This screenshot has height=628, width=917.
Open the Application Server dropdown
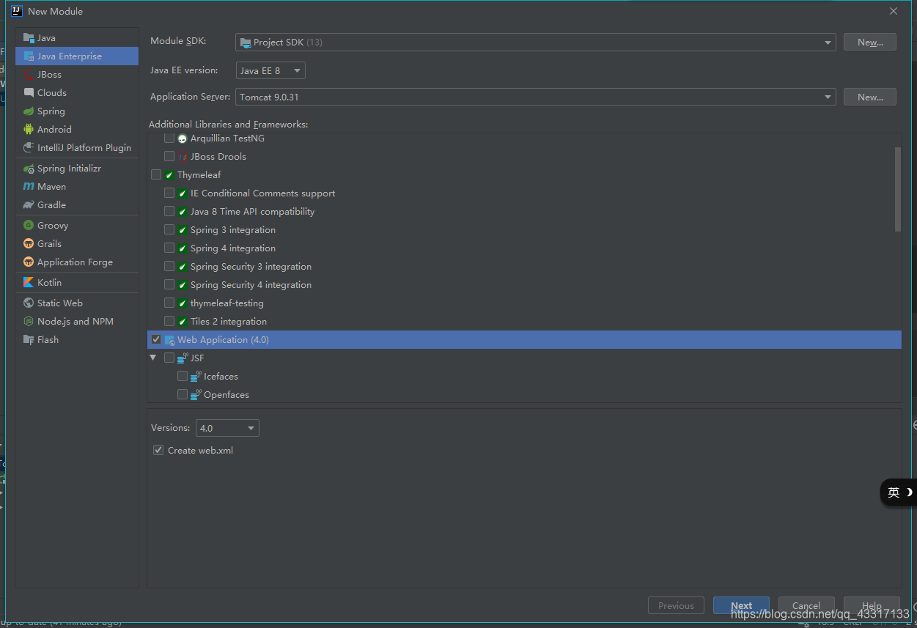(536, 97)
